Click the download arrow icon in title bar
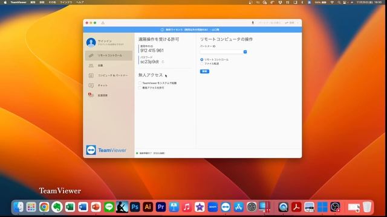Screen dimensions: 387x217 (x=253, y=23)
